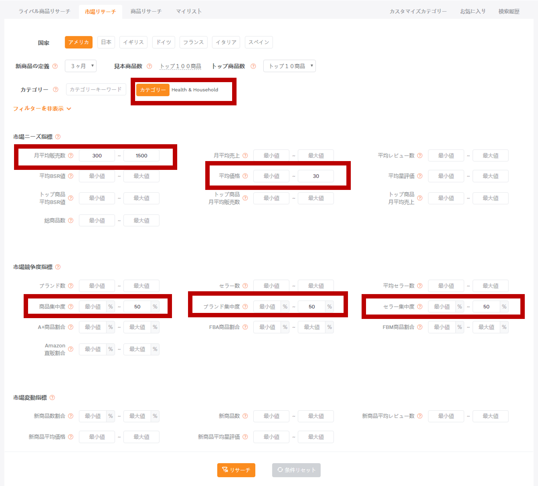Viewport: 538px width, 486px height.
Task: Click the 条件リセット button
Action: tap(296, 470)
